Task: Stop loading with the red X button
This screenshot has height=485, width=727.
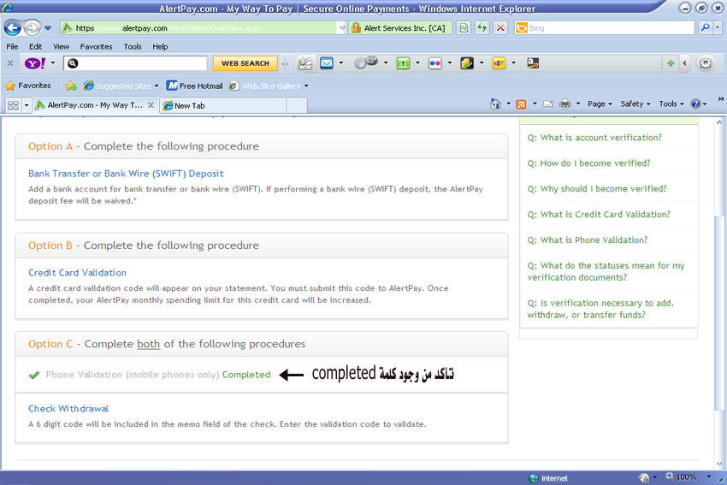Action: (500, 28)
